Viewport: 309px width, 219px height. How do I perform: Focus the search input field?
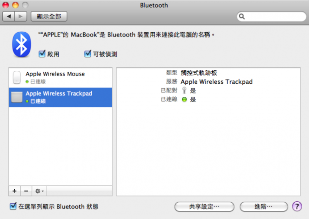[x=271, y=16]
